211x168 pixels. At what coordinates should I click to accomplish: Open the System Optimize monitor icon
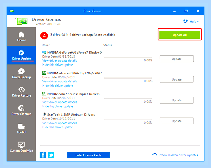click(21, 145)
